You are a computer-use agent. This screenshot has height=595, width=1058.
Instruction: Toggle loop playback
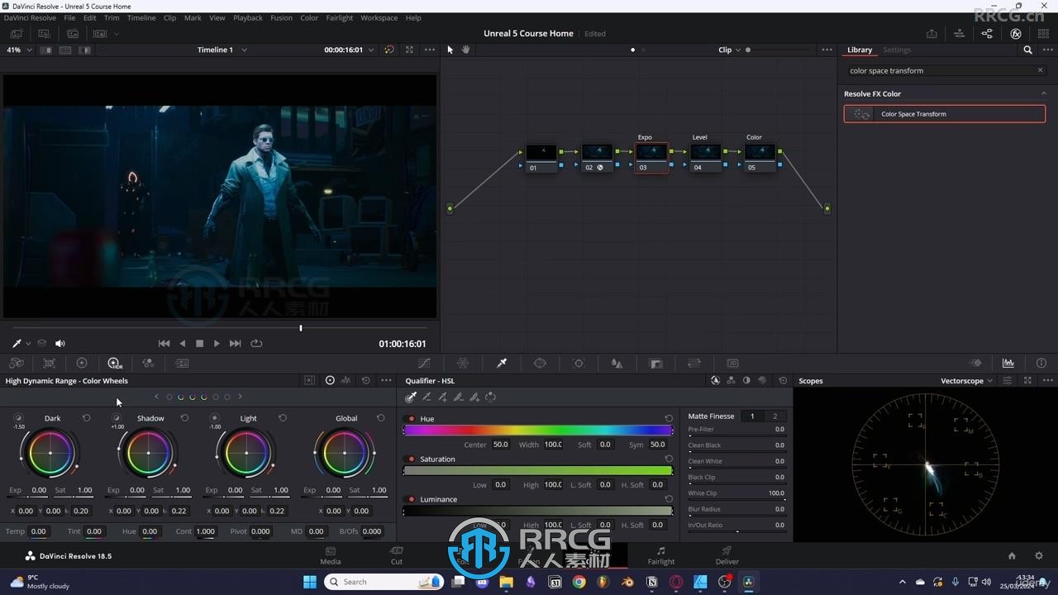tap(256, 343)
